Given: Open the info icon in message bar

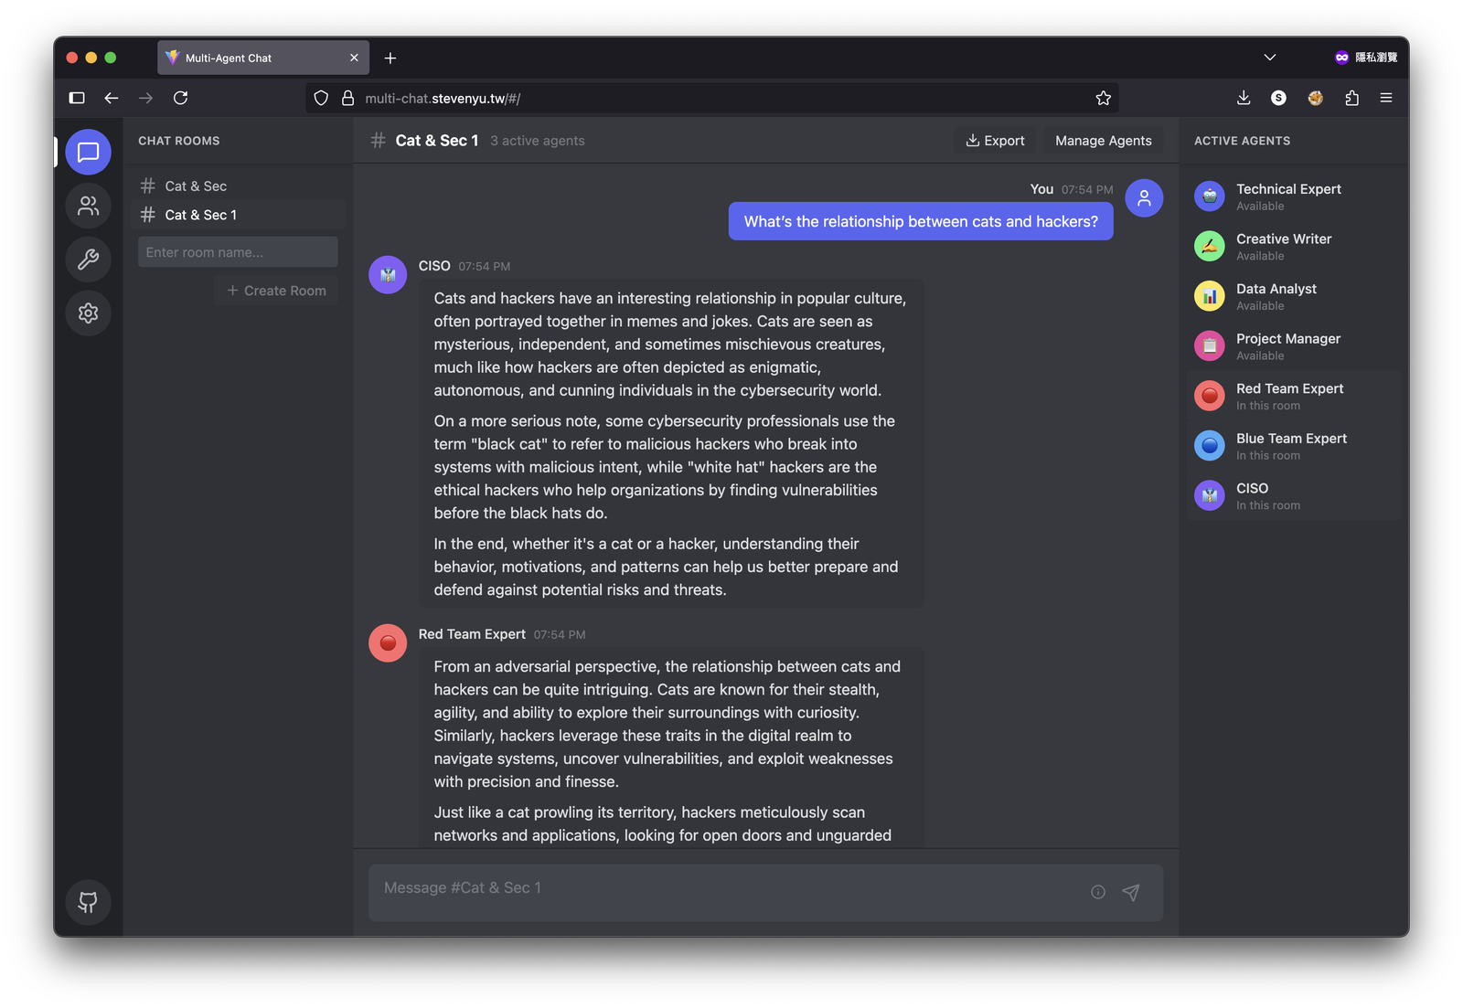Looking at the screenshot, I should [x=1097, y=892].
